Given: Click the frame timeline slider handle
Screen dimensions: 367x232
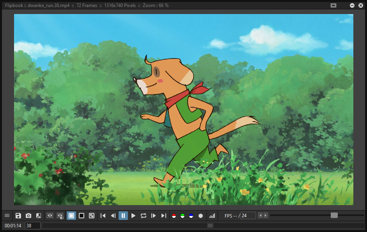Looking at the screenshot, I should 210,225.
